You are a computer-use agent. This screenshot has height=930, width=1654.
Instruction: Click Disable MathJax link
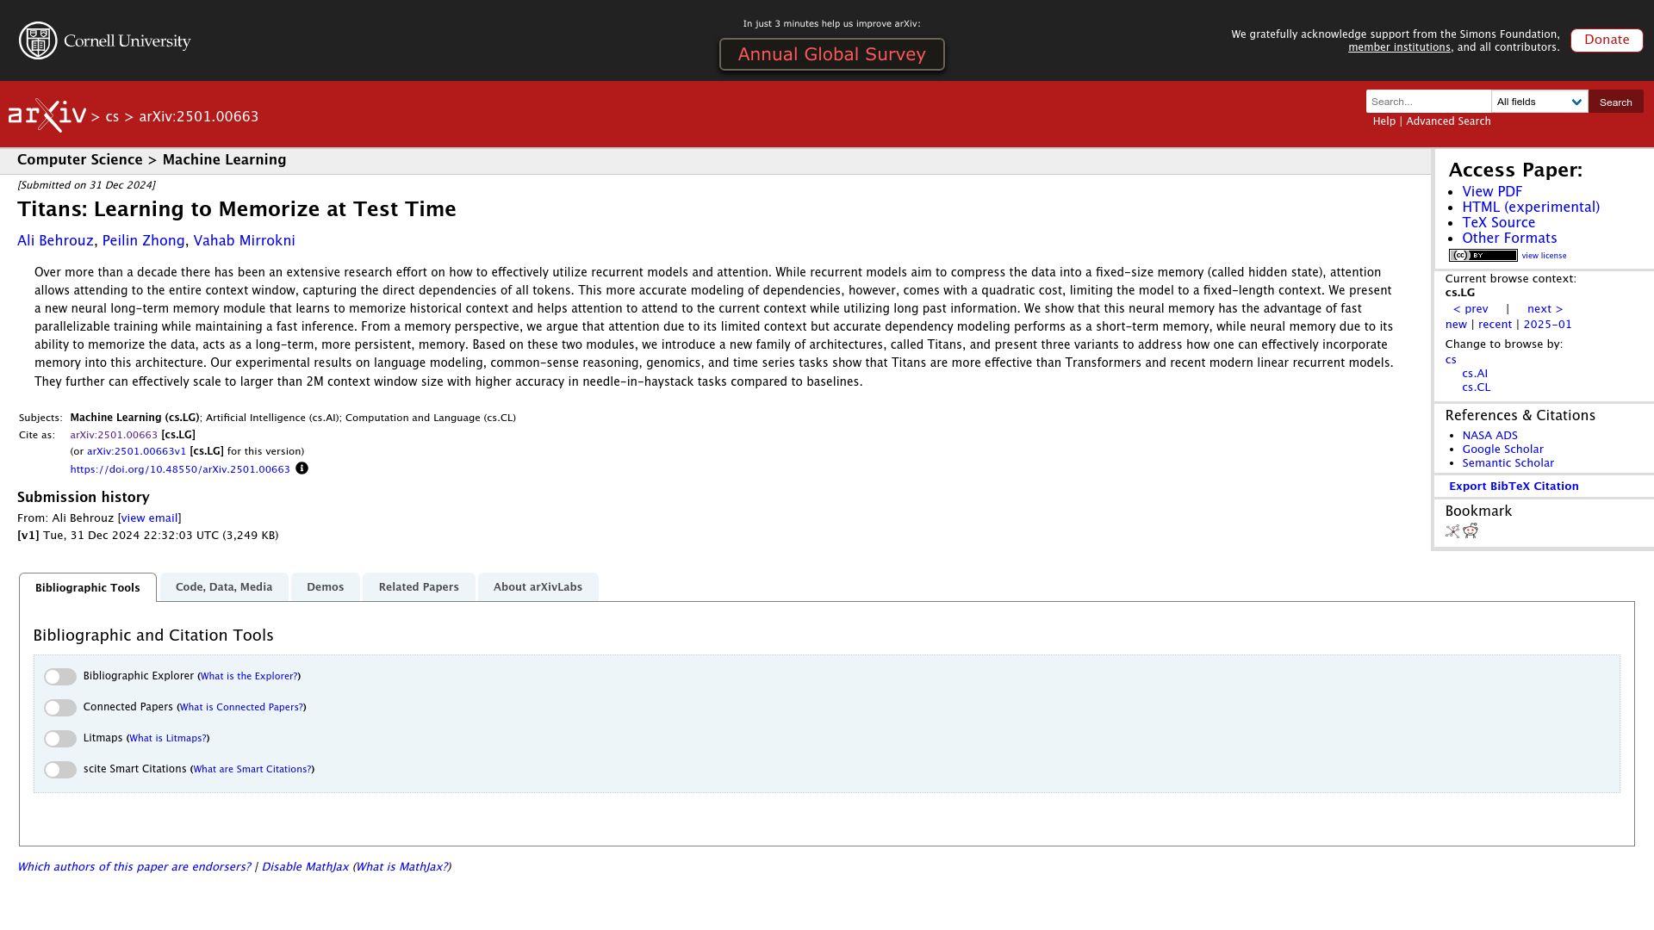pos(305,867)
